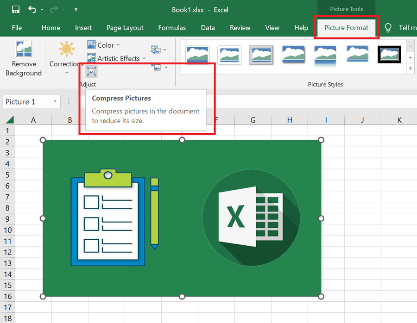
Task: Open the File tab
Action: tap(17, 28)
